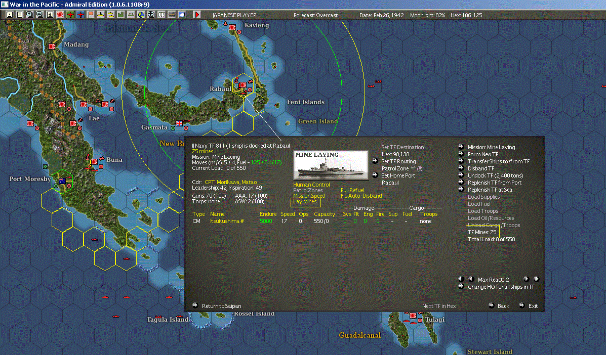This screenshot has width=606, height=355.
Task: Click Set TF Destination label
Action: pos(402,147)
